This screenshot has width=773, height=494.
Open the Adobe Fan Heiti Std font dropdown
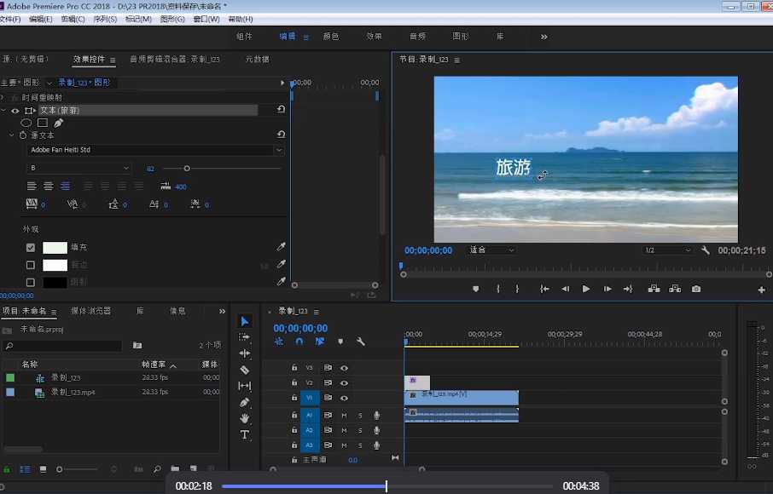click(154, 150)
